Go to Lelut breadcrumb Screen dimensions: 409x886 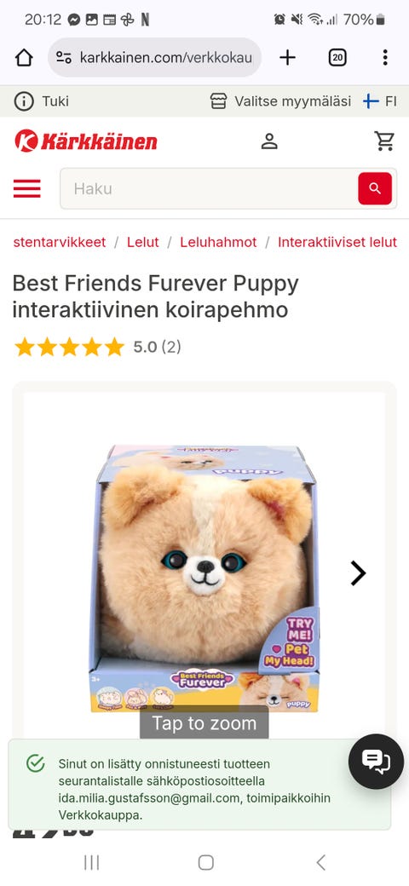click(143, 243)
